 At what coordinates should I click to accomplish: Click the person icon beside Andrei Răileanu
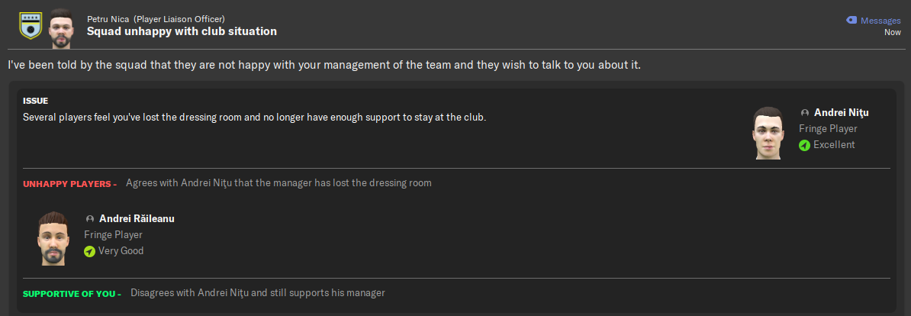click(89, 219)
